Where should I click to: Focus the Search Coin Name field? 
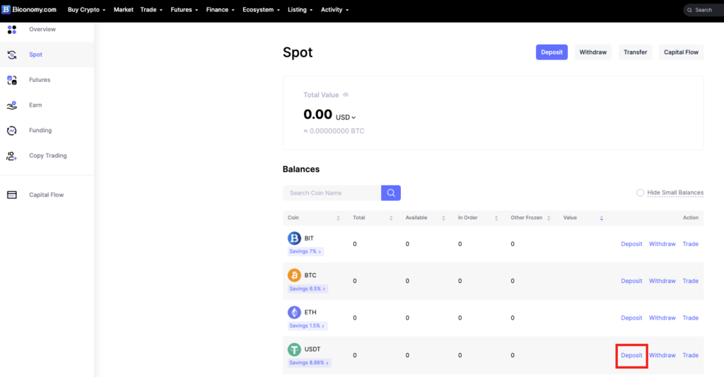332,192
